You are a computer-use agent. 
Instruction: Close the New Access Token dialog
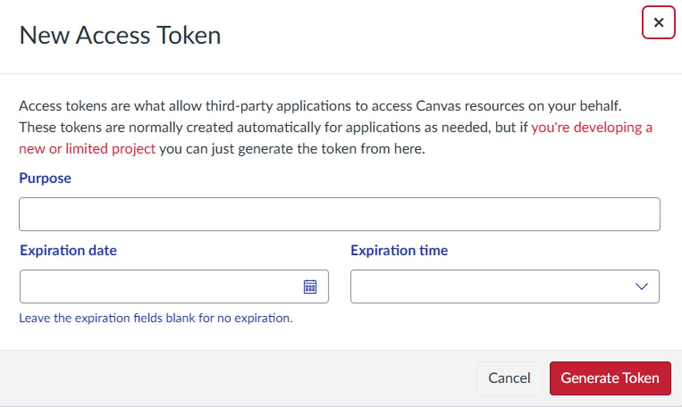pyautogui.click(x=658, y=22)
